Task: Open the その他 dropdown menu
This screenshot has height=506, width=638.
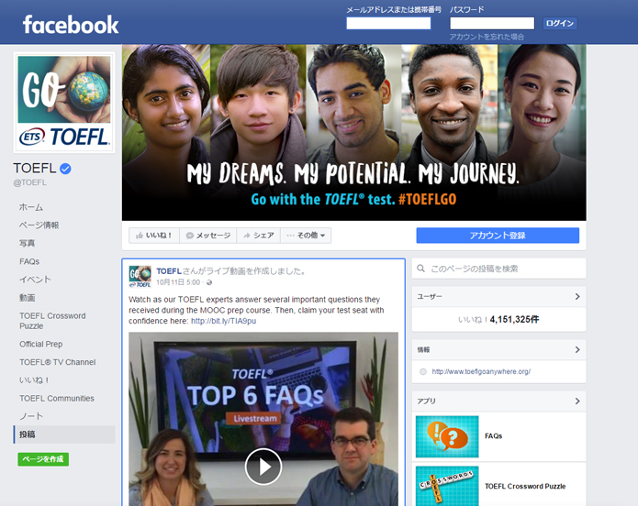Action: pyautogui.click(x=306, y=236)
